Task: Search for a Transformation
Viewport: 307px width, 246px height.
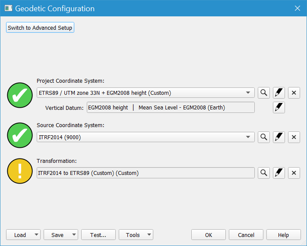Action: point(263,173)
